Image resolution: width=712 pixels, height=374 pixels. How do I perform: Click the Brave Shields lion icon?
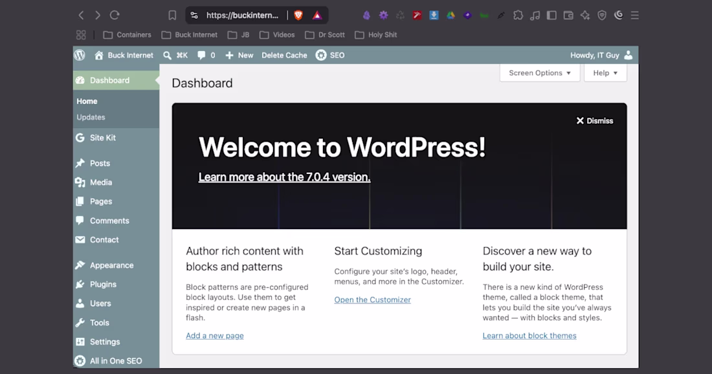point(298,16)
